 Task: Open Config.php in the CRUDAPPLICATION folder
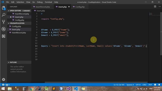click(19, 26)
